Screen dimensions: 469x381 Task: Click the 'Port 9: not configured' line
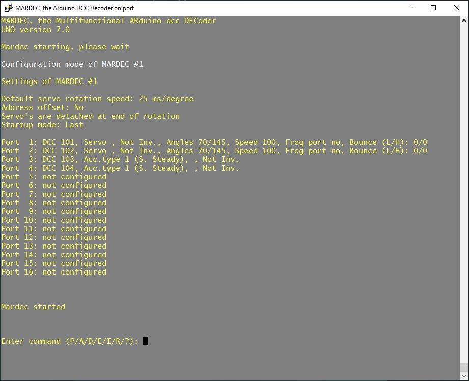[54, 211]
